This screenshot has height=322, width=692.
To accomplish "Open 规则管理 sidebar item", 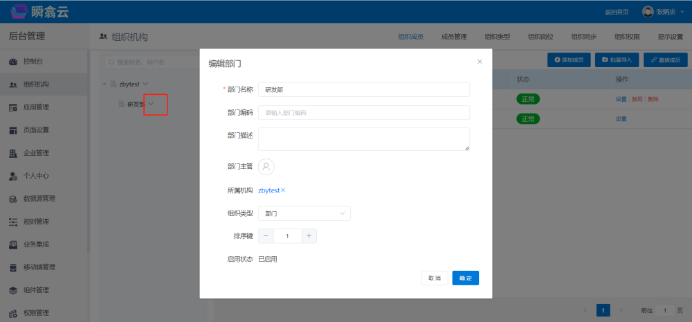I will [x=36, y=222].
